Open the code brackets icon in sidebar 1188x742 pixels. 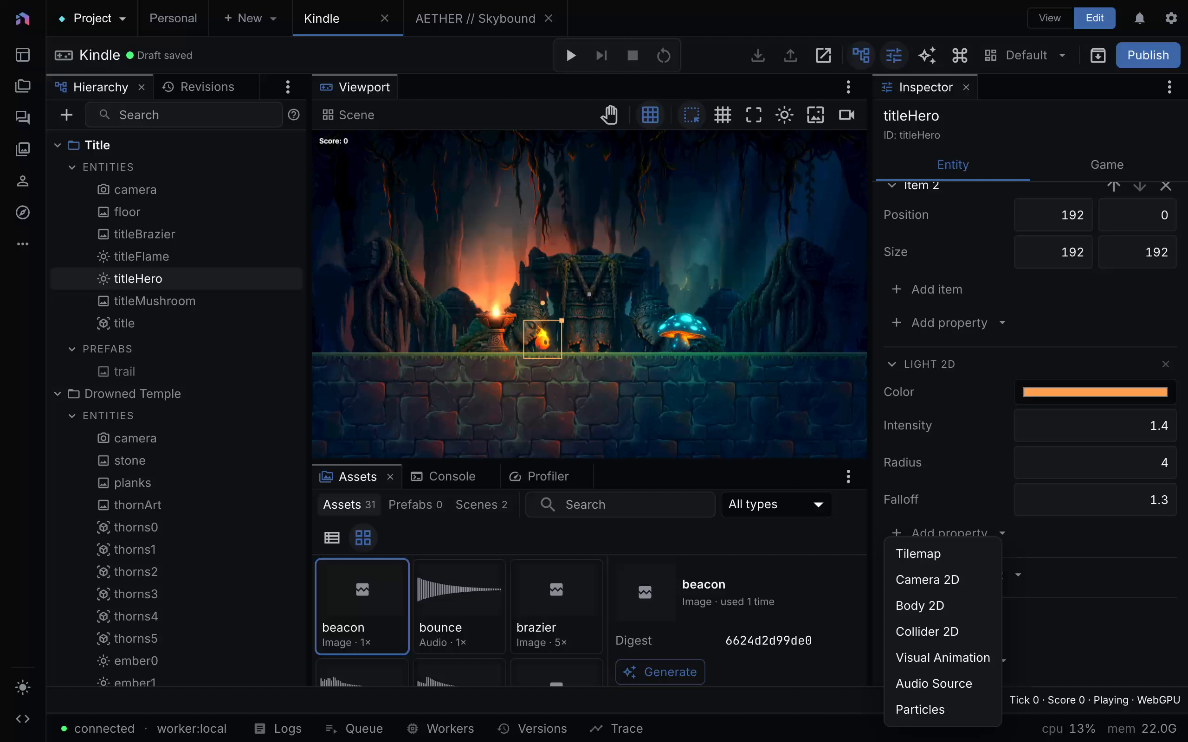pos(23,719)
